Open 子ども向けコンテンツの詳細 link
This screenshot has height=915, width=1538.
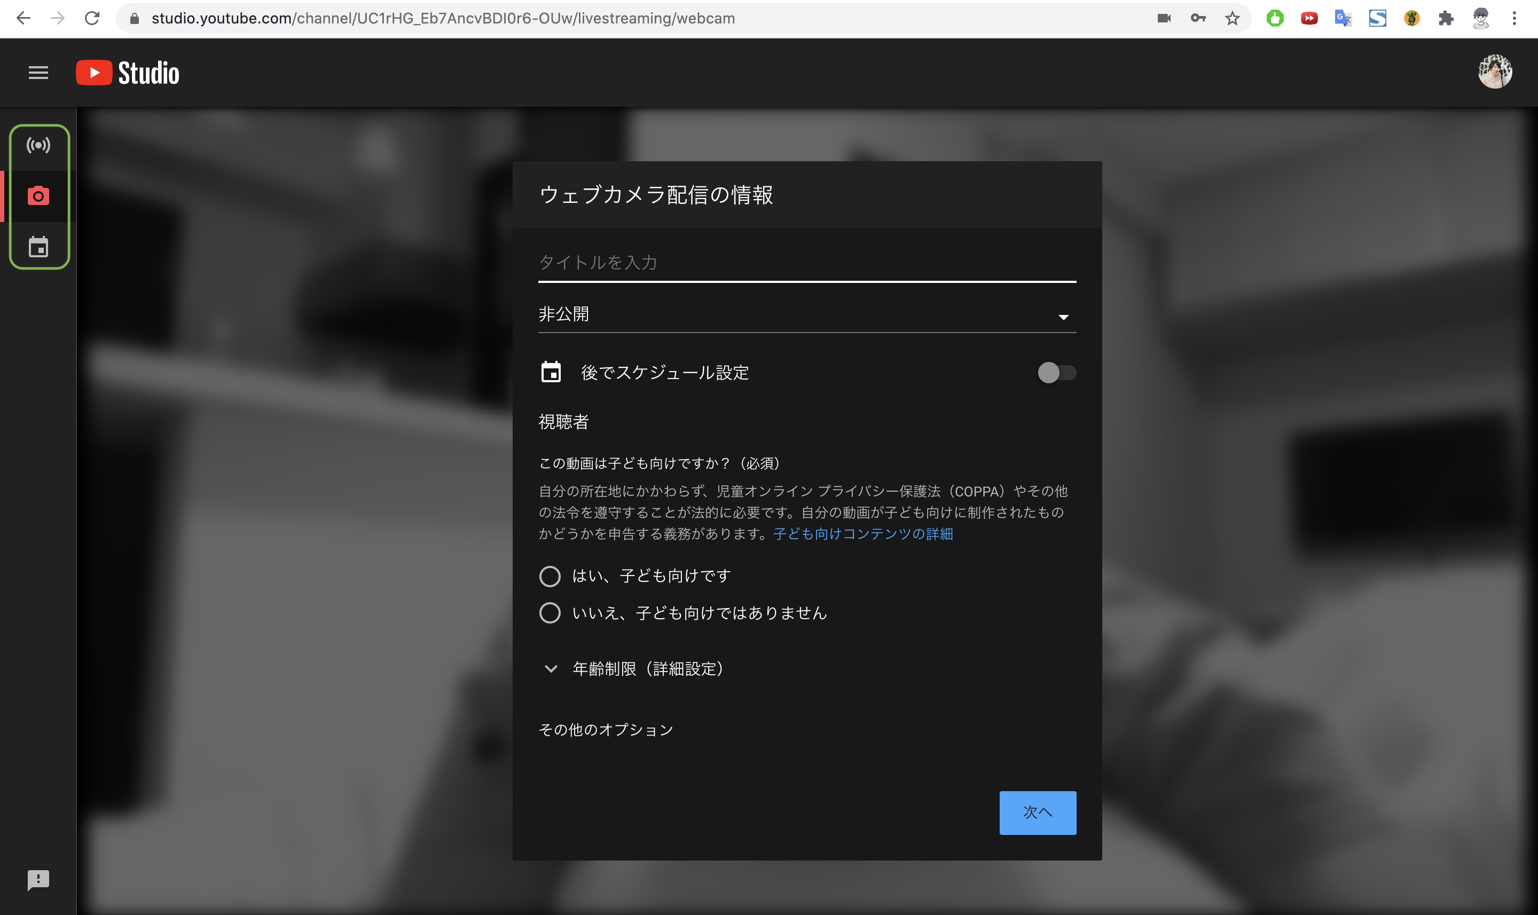[863, 534]
